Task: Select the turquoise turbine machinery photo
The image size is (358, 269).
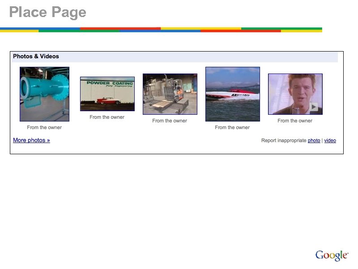Action: coord(44,93)
